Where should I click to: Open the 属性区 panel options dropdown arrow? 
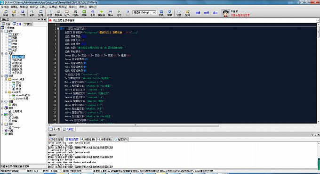pos(39,20)
